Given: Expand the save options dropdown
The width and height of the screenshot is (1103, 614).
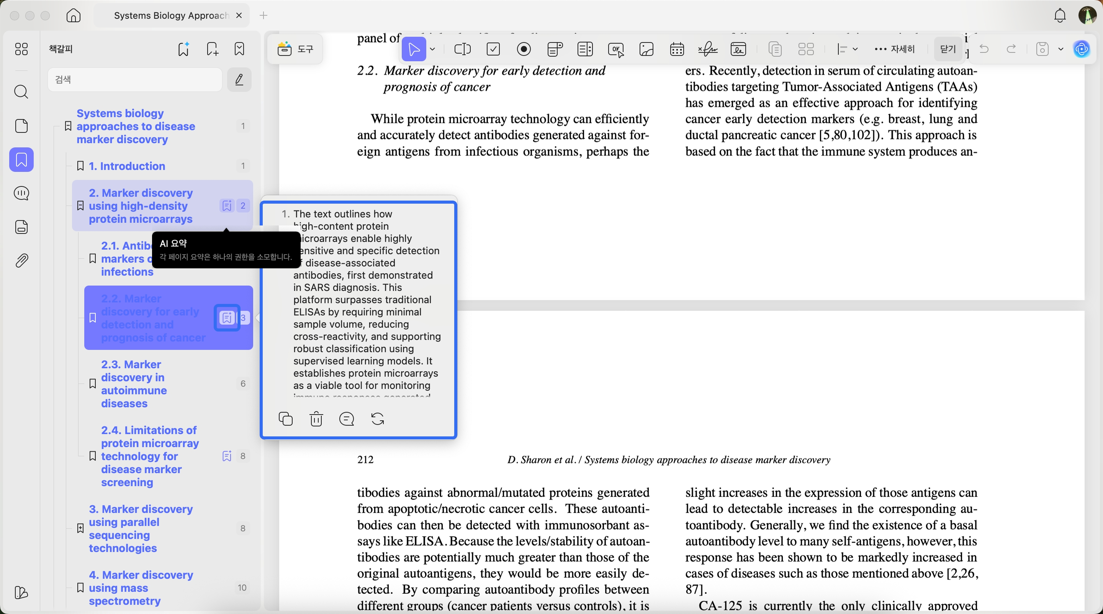Looking at the screenshot, I should click(x=1061, y=49).
